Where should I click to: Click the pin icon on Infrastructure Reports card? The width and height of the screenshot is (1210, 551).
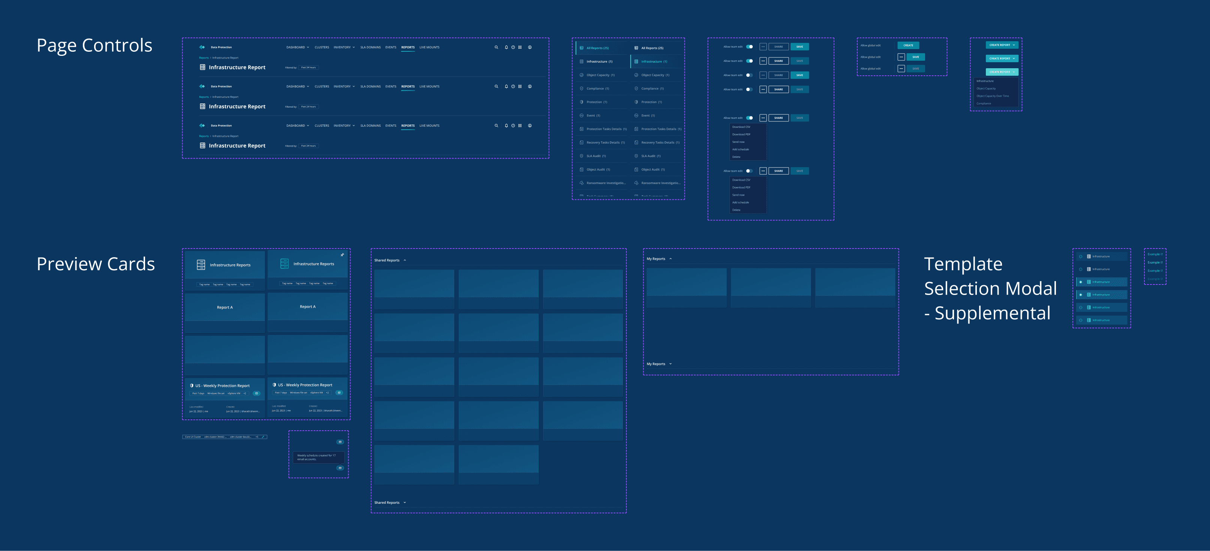(x=343, y=255)
